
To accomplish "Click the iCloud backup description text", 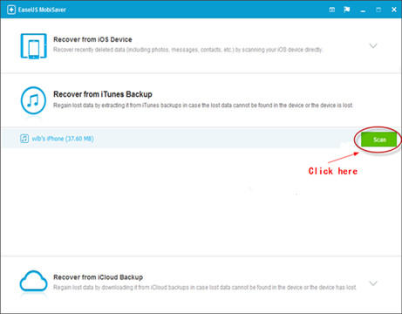I will coord(205,287).
